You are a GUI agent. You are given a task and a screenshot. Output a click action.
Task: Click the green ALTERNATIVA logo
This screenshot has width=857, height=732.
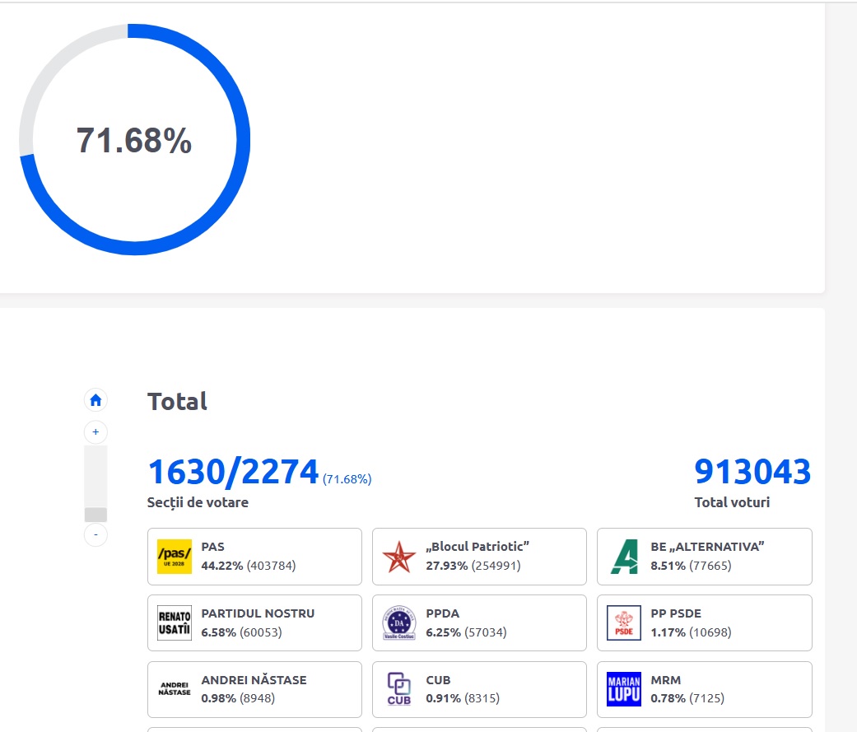point(624,557)
